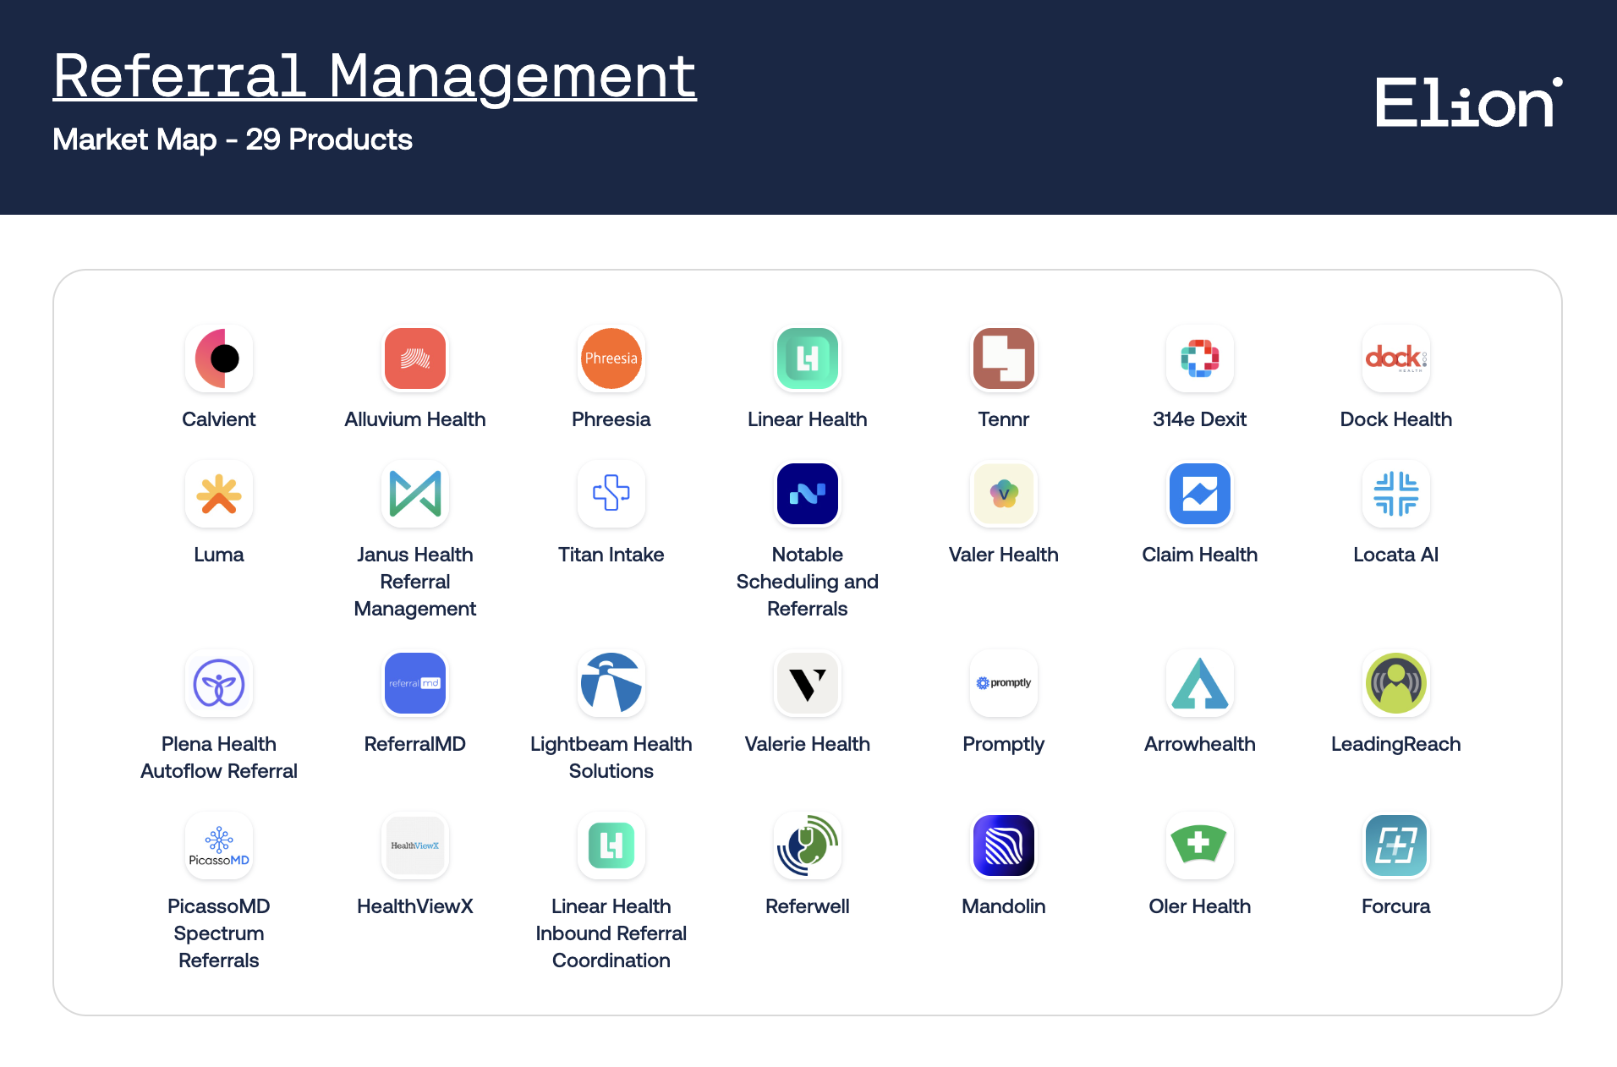
Task: Select the Claim Health icon
Action: pos(1200,494)
